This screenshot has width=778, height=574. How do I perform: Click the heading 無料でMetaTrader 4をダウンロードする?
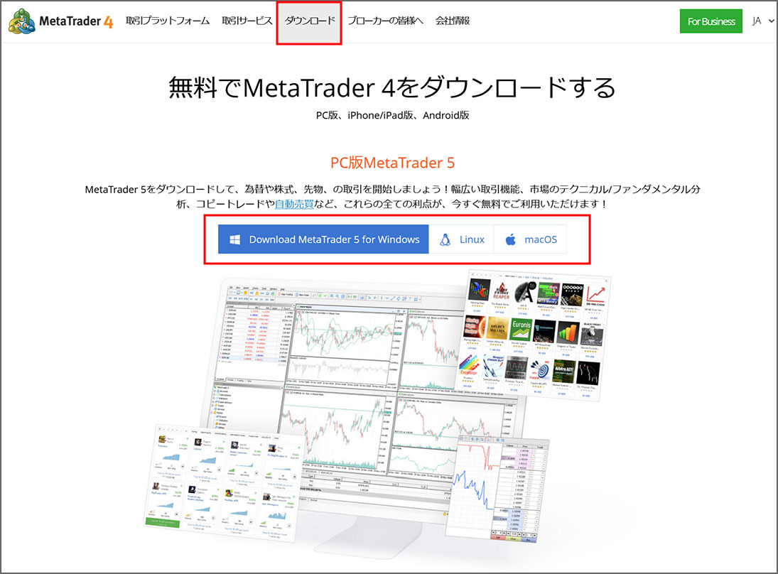(x=392, y=87)
